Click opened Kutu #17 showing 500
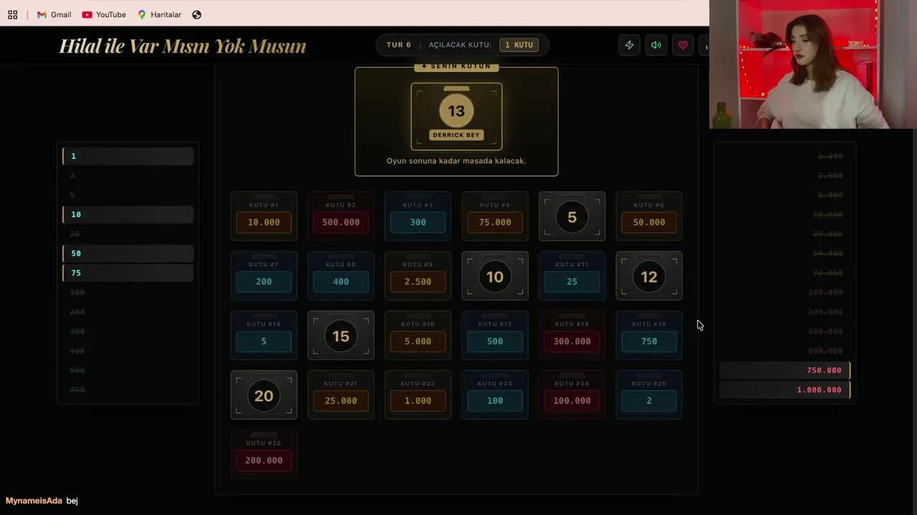Screen dimensions: 917x515 coord(495,335)
